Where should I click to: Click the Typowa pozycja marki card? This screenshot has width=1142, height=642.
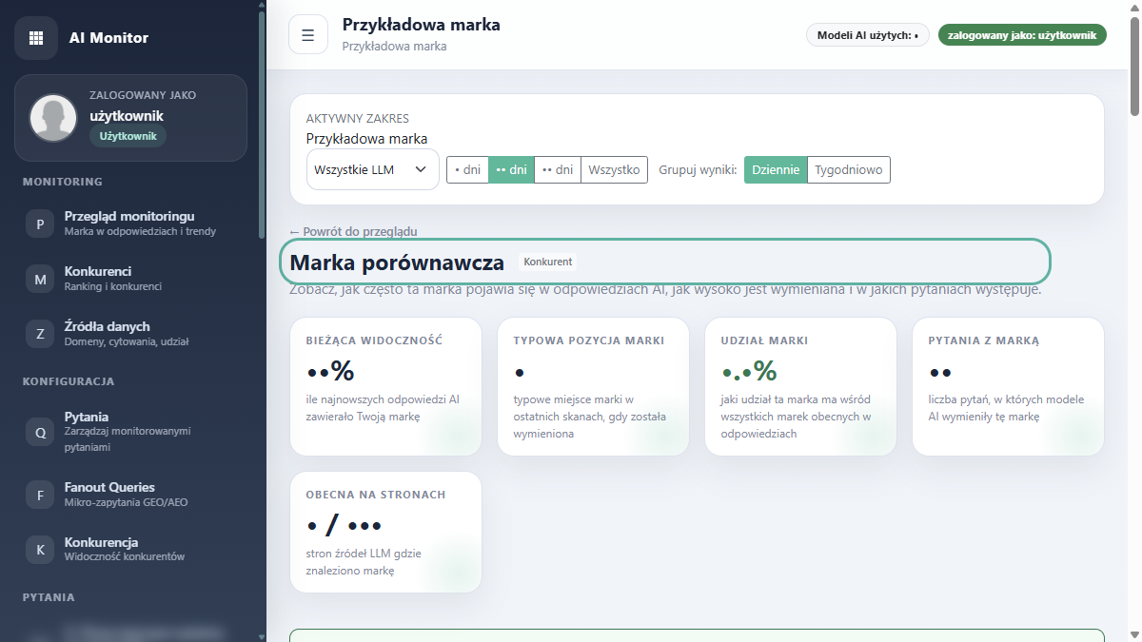click(x=593, y=386)
